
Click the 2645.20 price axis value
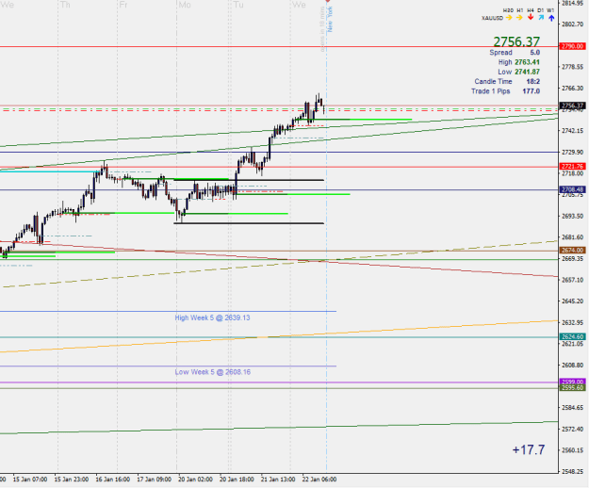572,301
